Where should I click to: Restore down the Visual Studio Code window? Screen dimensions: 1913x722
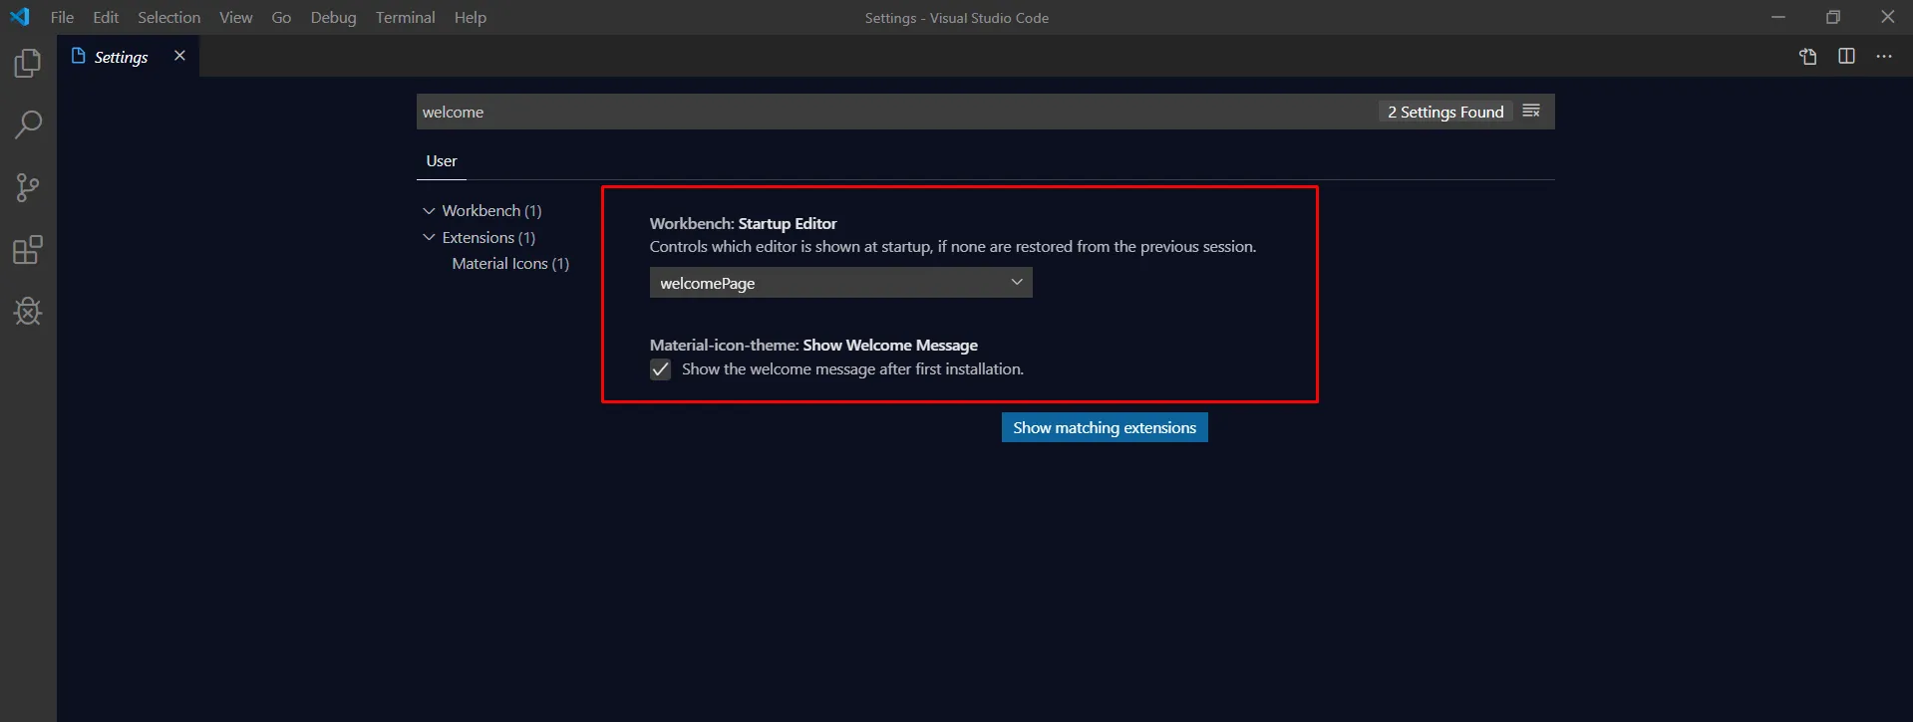tap(1833, 17)
